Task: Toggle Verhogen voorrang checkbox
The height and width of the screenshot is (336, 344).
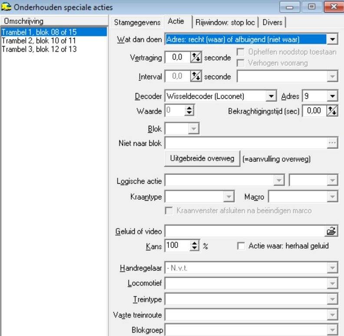Action: [241, 63]
